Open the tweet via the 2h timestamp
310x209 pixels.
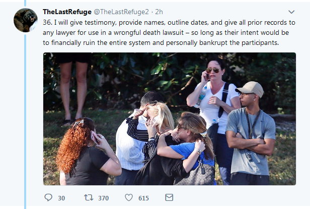pyautogui.click(x=159, y=11)
